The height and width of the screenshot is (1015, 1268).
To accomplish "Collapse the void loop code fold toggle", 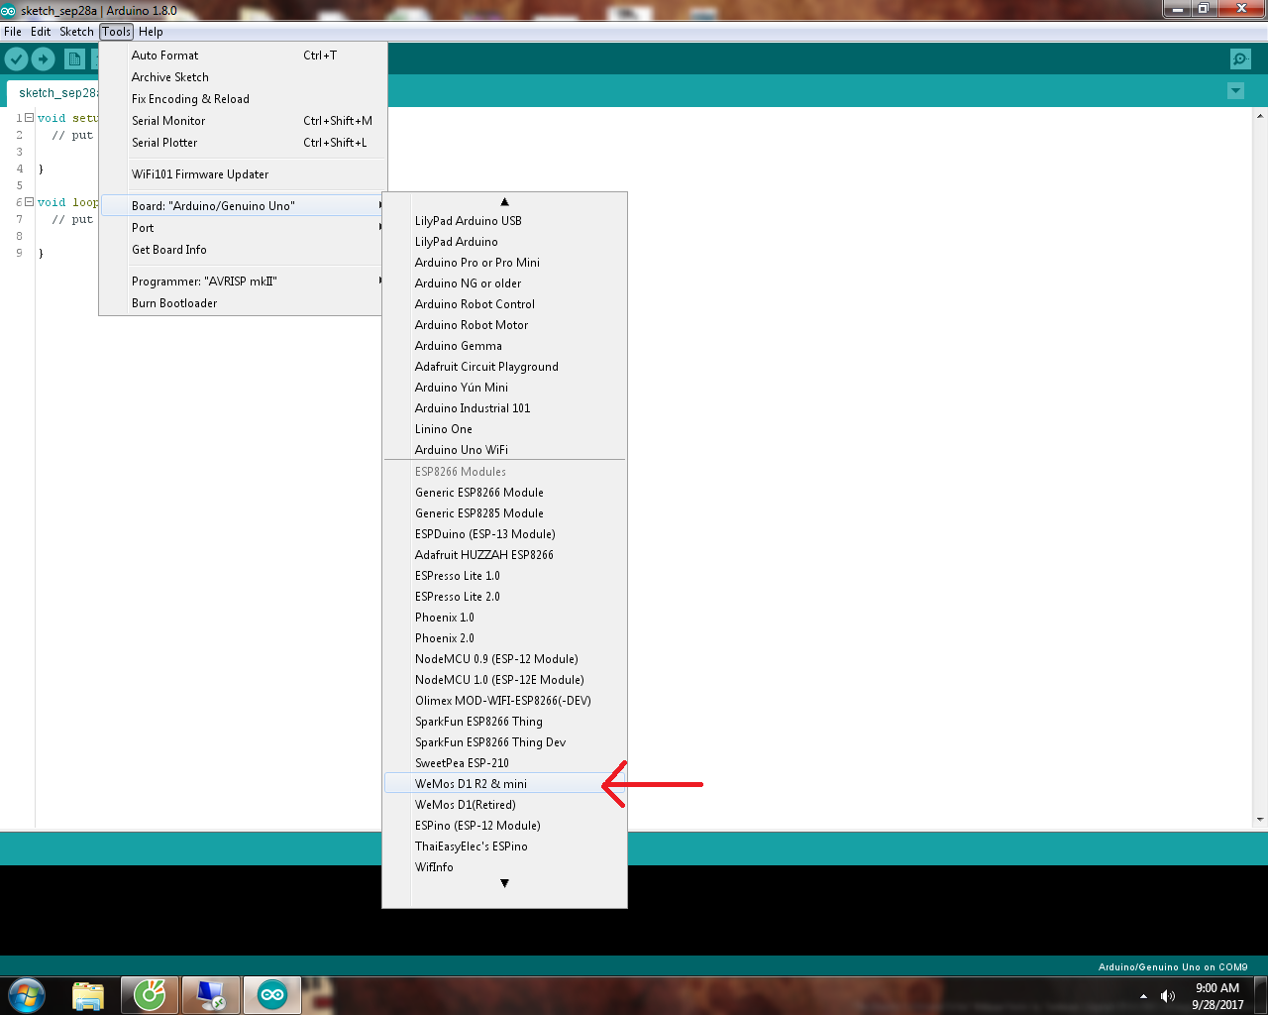I will point(29,202).
